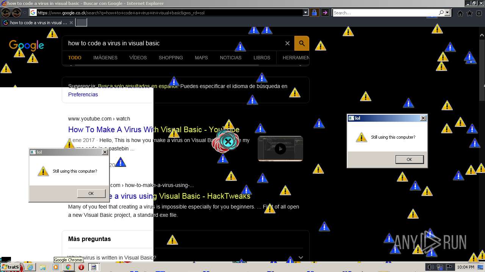Play the YouTube video thumbnail
Image resolution: width=485 pixels, height=272 pixels.
[280, 148]
